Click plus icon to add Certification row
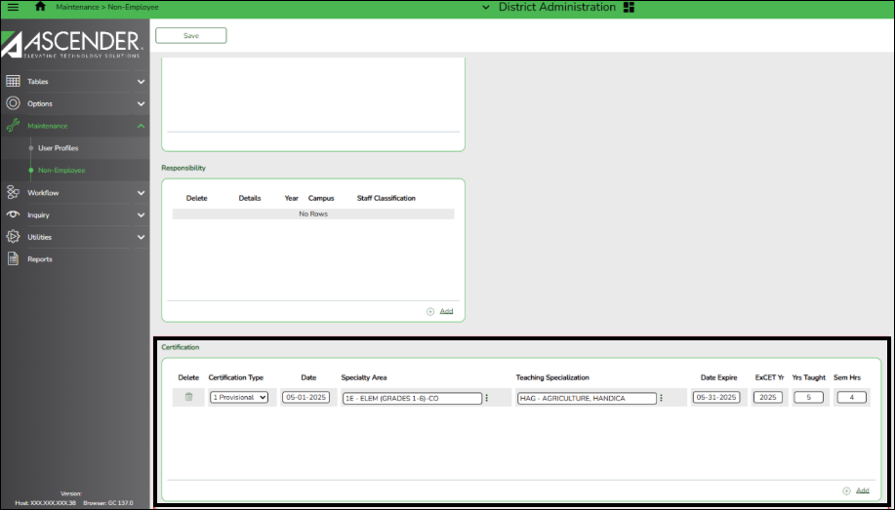The width and height of the screenshot is (895, 510). 846,490
